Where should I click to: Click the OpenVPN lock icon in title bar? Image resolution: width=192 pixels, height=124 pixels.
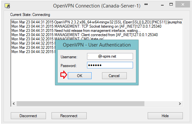coord(7,6)
